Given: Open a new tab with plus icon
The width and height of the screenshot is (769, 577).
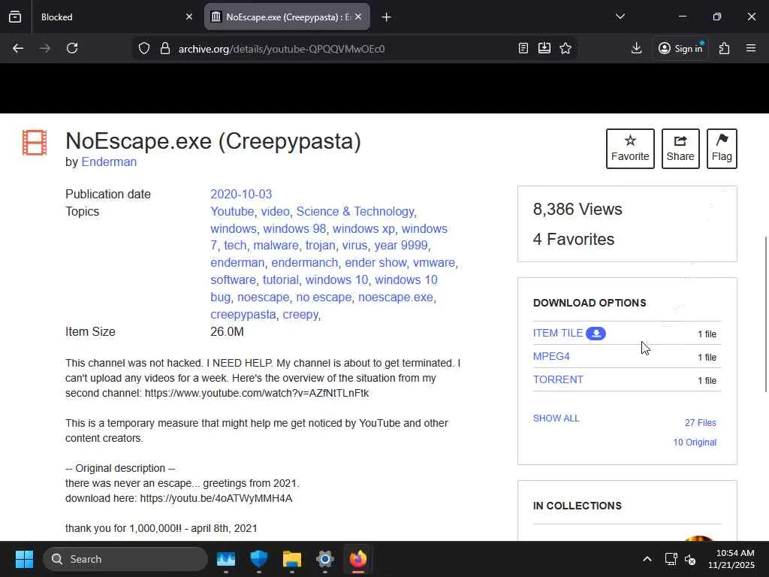Looking at the screenshot, I should point(386,17).
